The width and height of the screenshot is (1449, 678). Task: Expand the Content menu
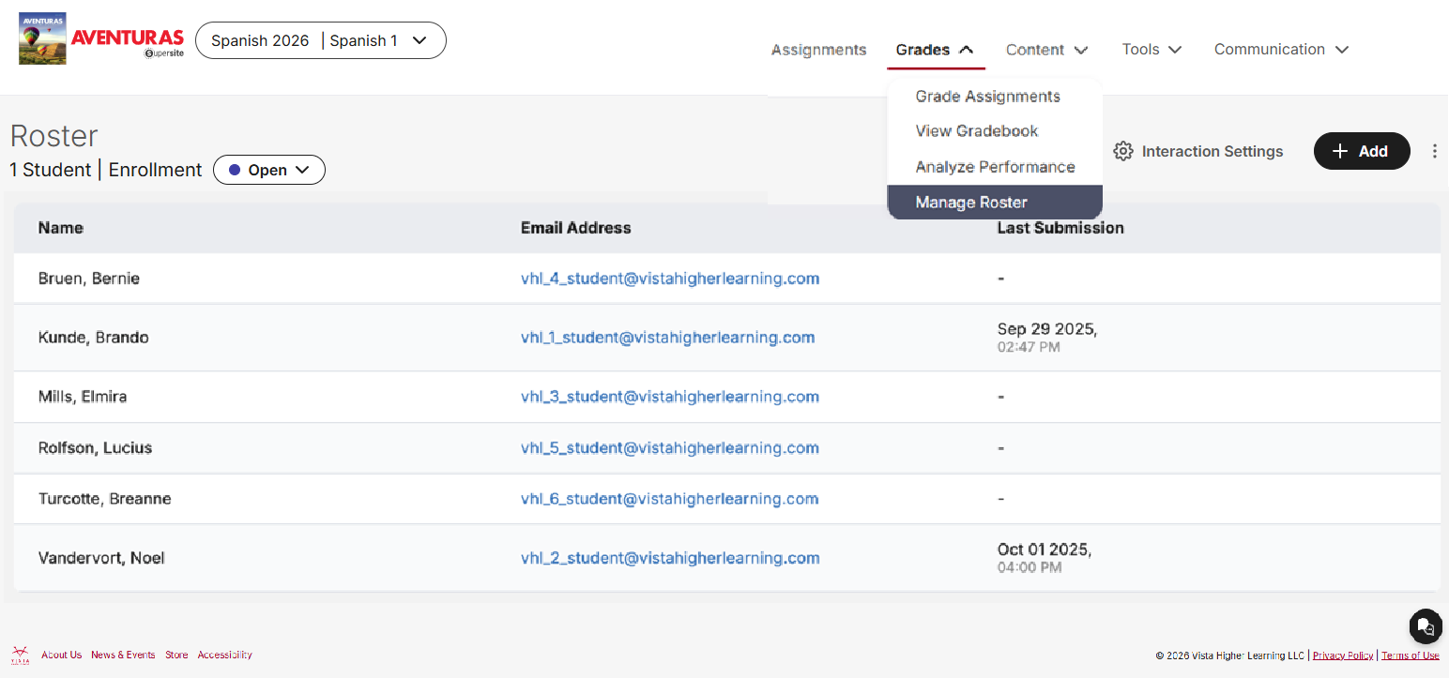click(1046, 50)
